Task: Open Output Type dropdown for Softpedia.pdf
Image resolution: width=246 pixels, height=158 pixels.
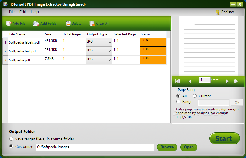Action: click(x=99, y=60)
